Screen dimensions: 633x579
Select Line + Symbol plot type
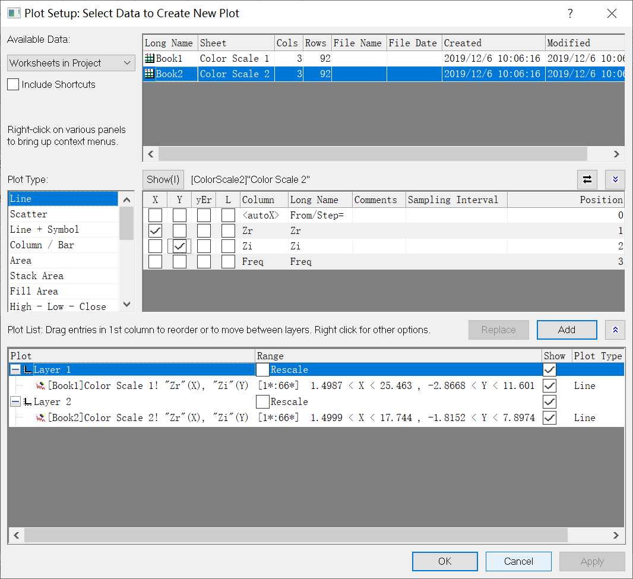[64, 230]
